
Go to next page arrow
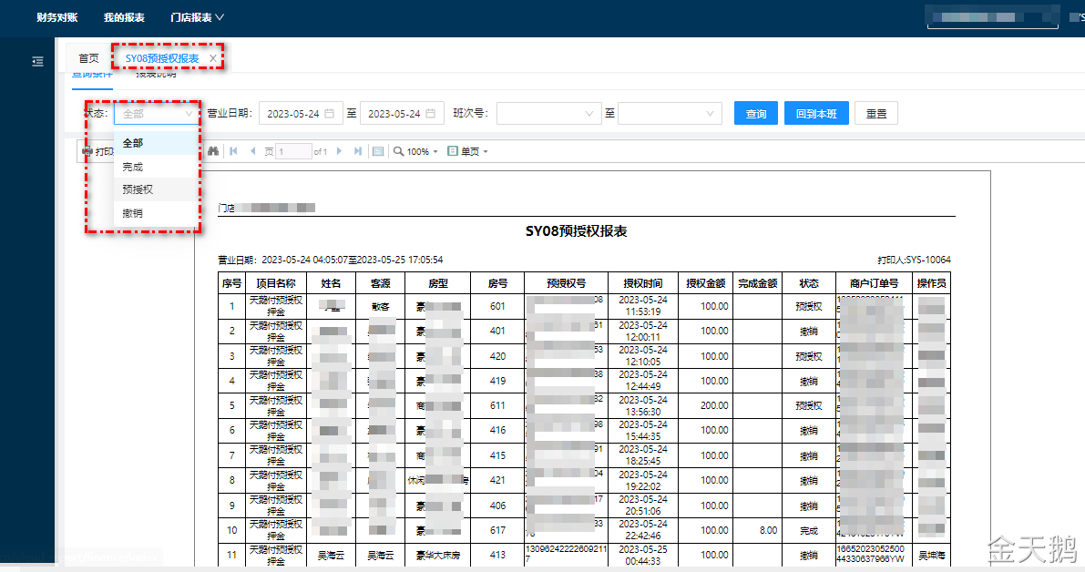pyautogui.click(x=339, y=151)
